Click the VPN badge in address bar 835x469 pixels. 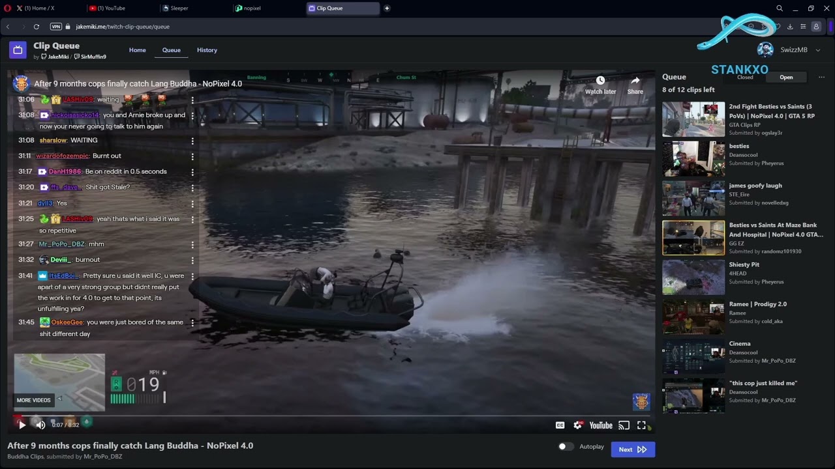[56, 27]
